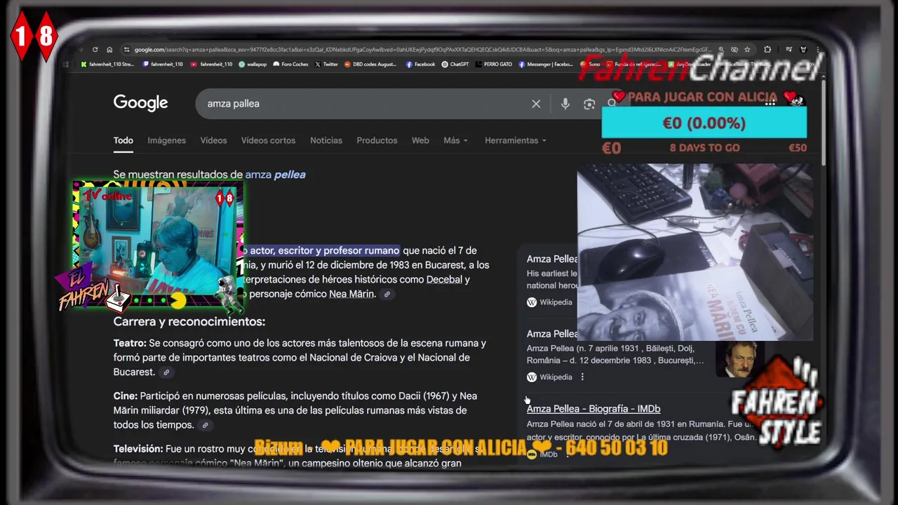
Task: Open the Foro Coches bookmark
Action: (x=290, y=65)
